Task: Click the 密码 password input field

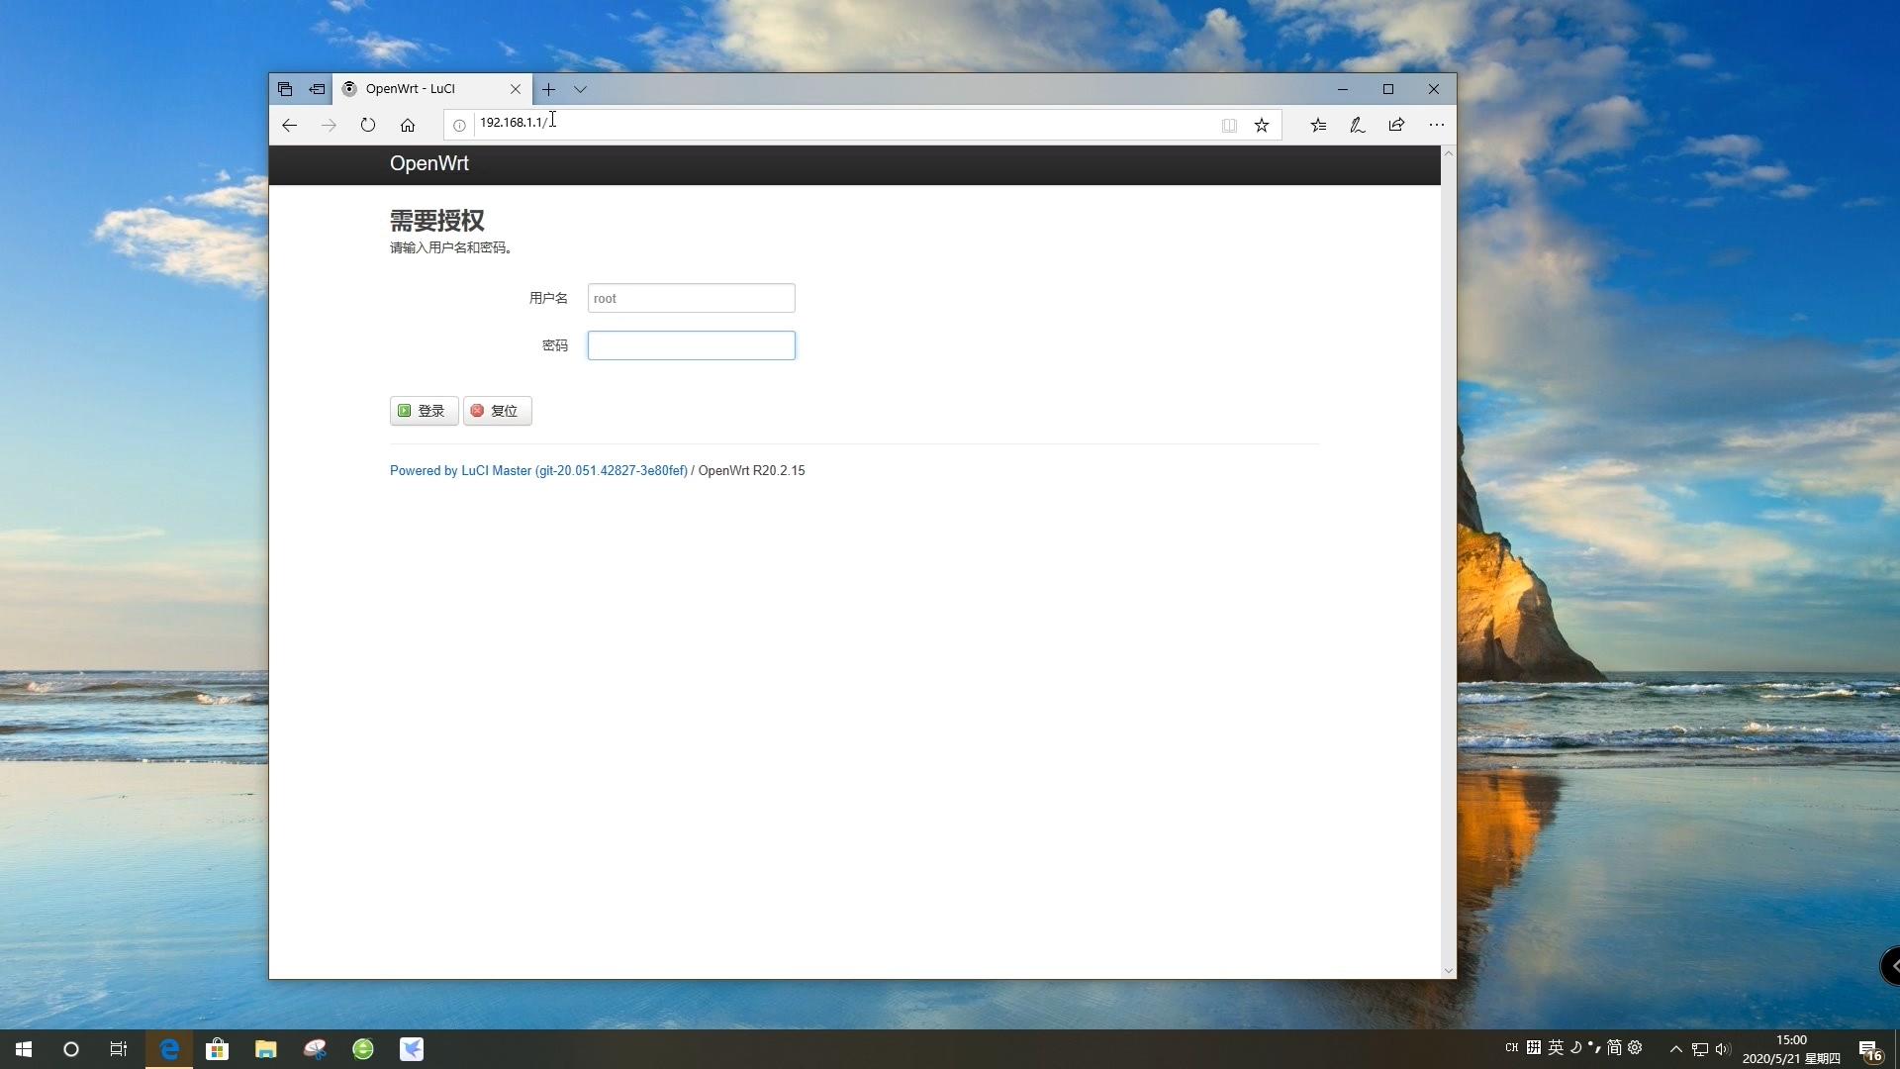Action: [x=691, y=345]
